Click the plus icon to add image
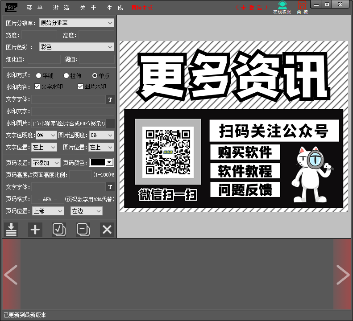This screenshot has height=321, width=353. click(x=35, y=229)
